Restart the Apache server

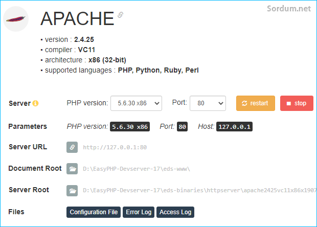click(x=256, y=103)
